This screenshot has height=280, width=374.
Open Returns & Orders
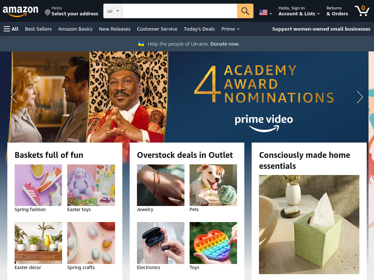[x=337, y=11]
